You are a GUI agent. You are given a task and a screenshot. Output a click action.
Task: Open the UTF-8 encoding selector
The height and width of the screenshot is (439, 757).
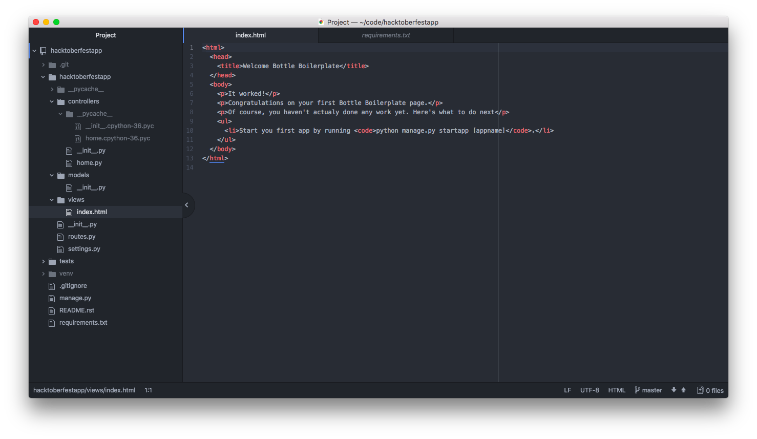coord(589,390)
